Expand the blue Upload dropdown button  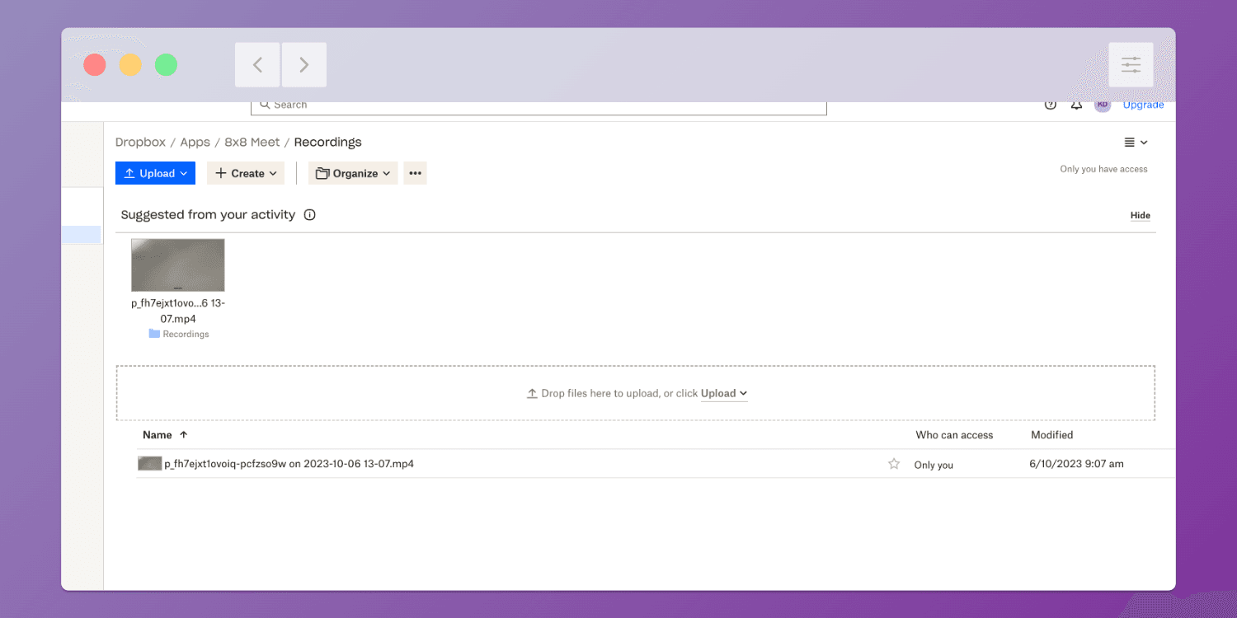(155, 173)
